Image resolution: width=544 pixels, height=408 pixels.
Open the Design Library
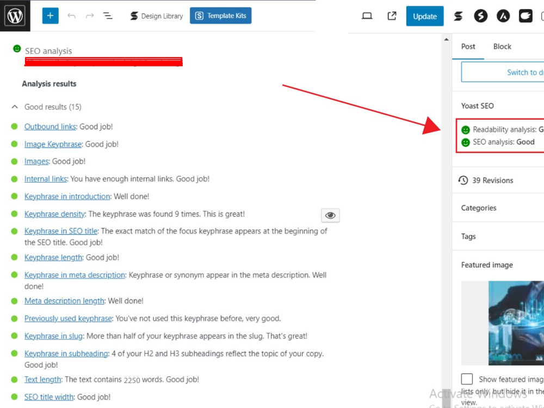(x=157, y=16)
